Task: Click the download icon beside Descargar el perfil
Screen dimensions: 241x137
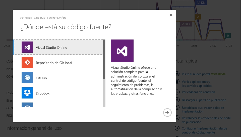Action: [x=177, y=100]
